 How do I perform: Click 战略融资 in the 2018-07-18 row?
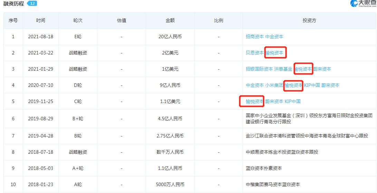click(x=78, y=152)
